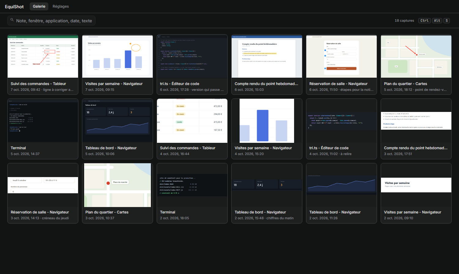This screenshot has width=459, height=274.
Task: Open Suivi des commandes capture from 7 oct.
Action: [x=43, y=65]
